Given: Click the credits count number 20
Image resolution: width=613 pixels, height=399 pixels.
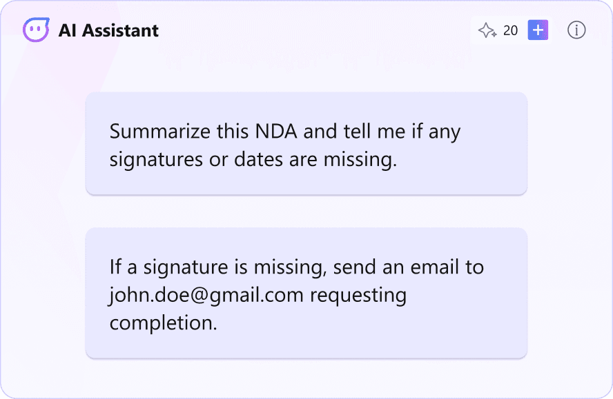Looking at the screenshot, I should pos(510,30).
